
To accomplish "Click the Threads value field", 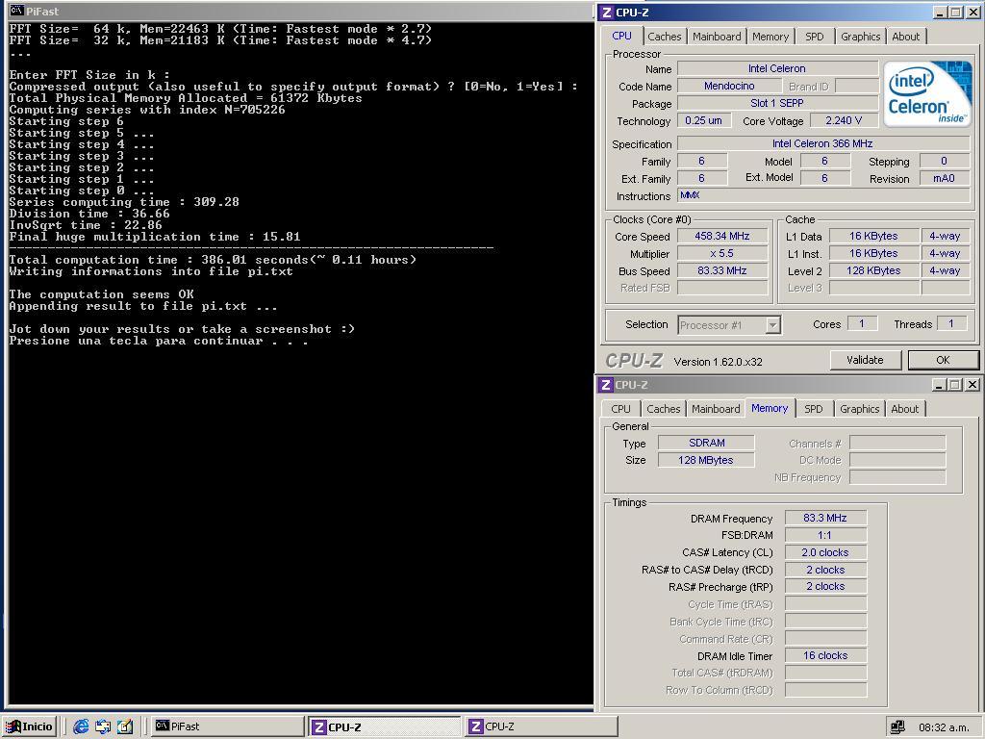I will tap(951, 323).
